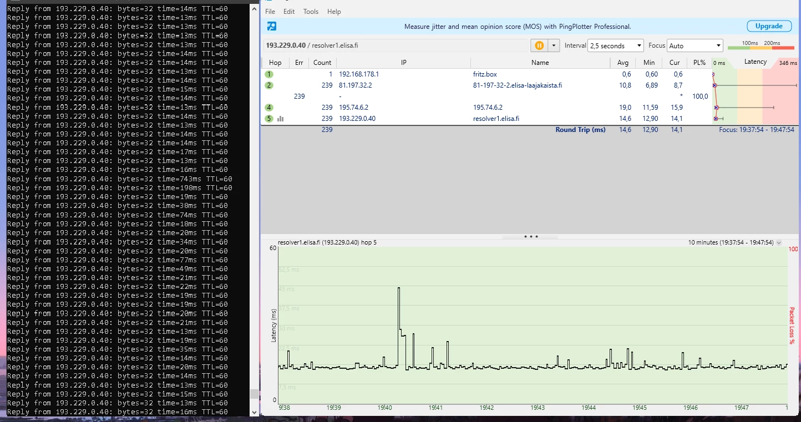The height and width of the screenshot is (422, 801).
Task: Click the Err column header
Action: [299, 63]
